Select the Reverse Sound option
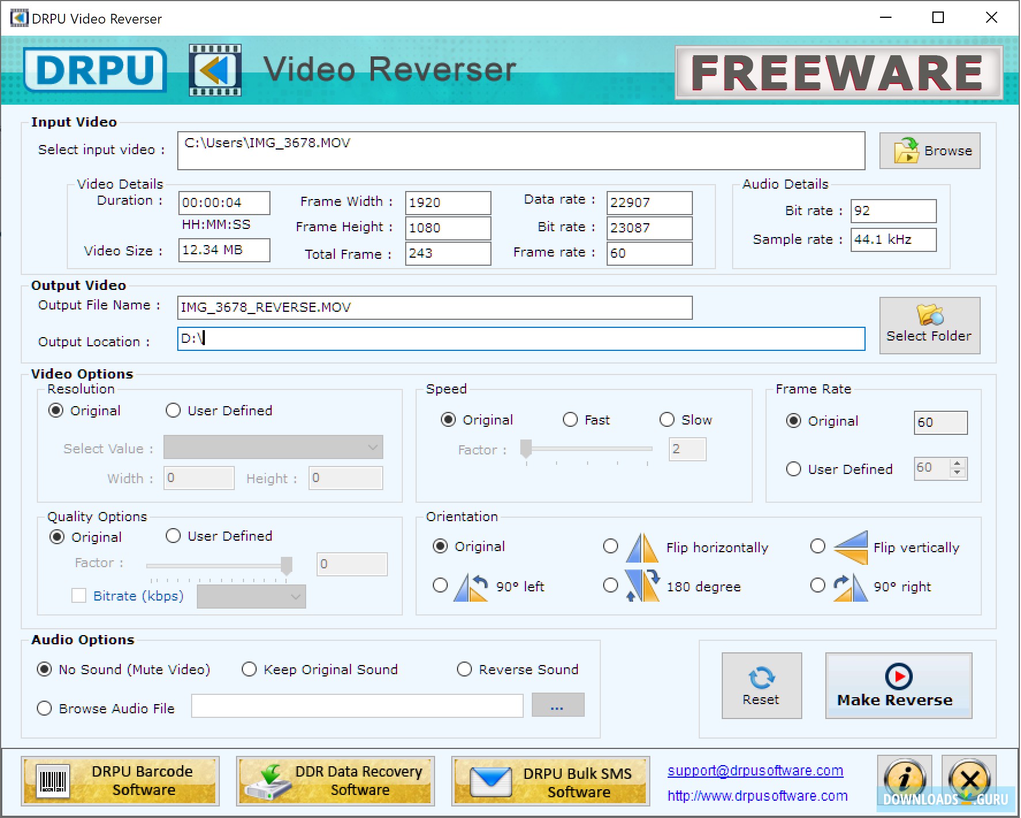The width and height of the screenshot is (1021, 818). pyautogui.click(x=464, y=669)
